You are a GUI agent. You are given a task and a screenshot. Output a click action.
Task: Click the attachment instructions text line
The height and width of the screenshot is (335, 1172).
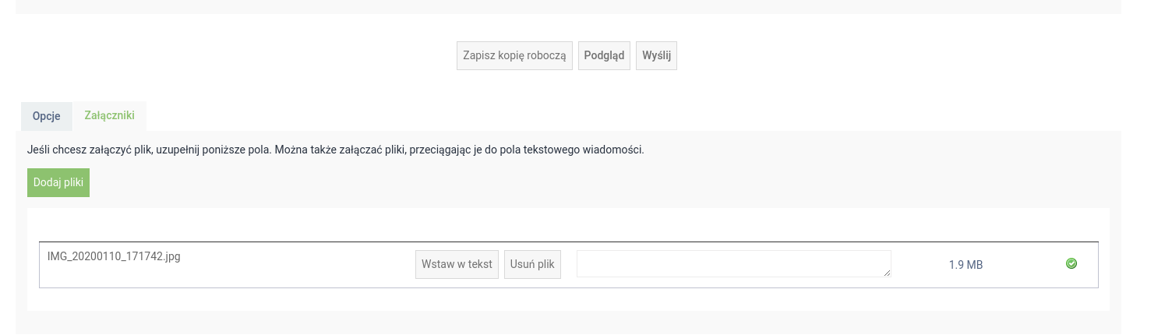335,150
